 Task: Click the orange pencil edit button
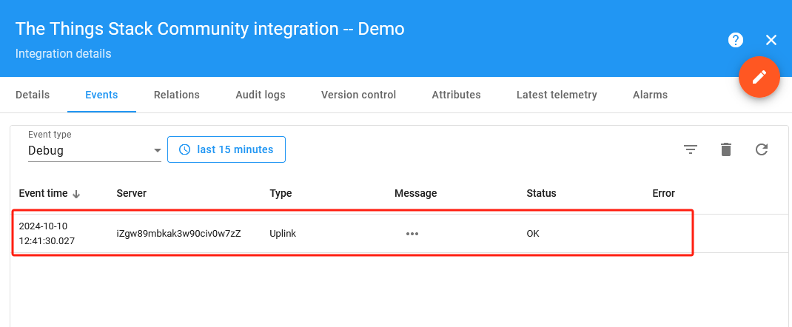(x=759, y=77)
